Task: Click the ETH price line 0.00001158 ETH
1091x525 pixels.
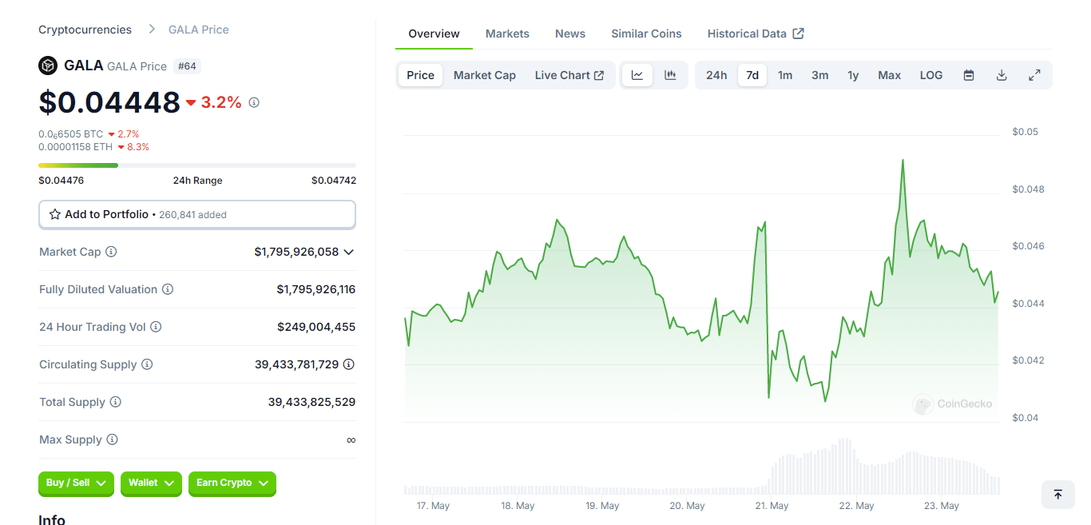Action: click(77, 147)
